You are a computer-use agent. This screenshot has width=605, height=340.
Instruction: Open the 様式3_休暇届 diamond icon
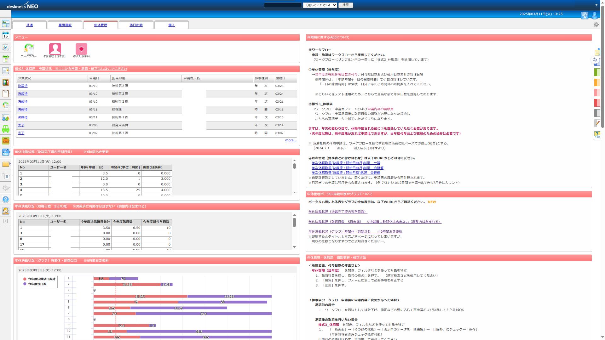81,49
